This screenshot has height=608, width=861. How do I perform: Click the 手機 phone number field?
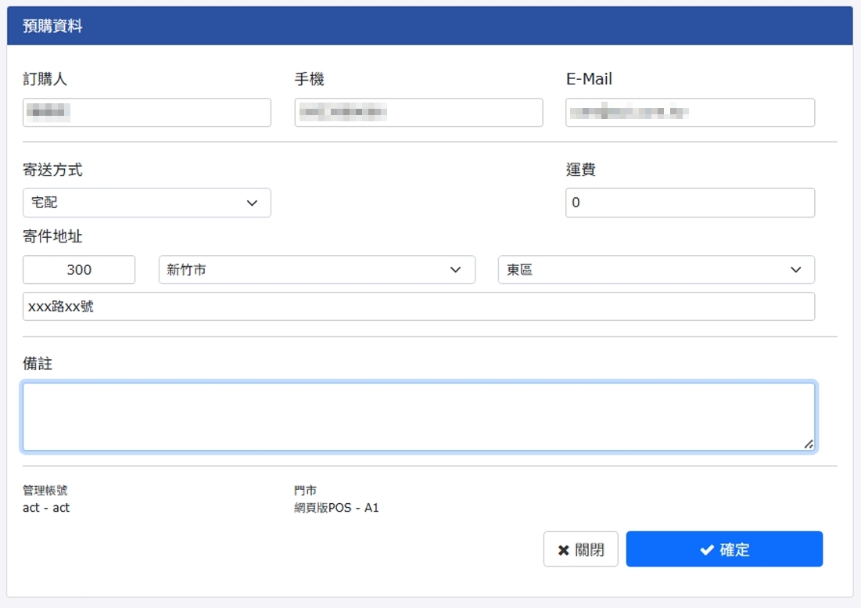[418, 112]
